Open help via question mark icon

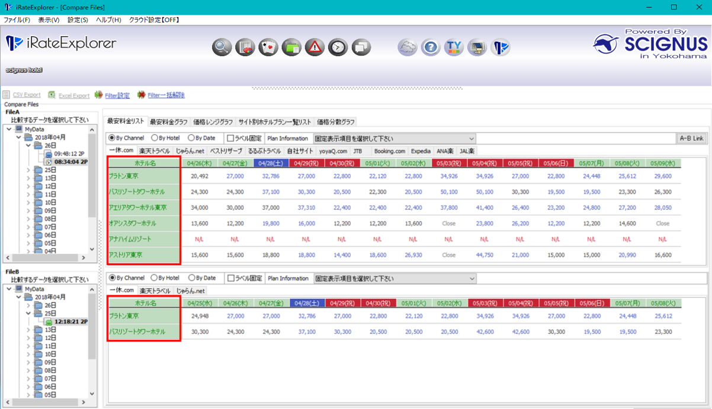coord(431,47)
